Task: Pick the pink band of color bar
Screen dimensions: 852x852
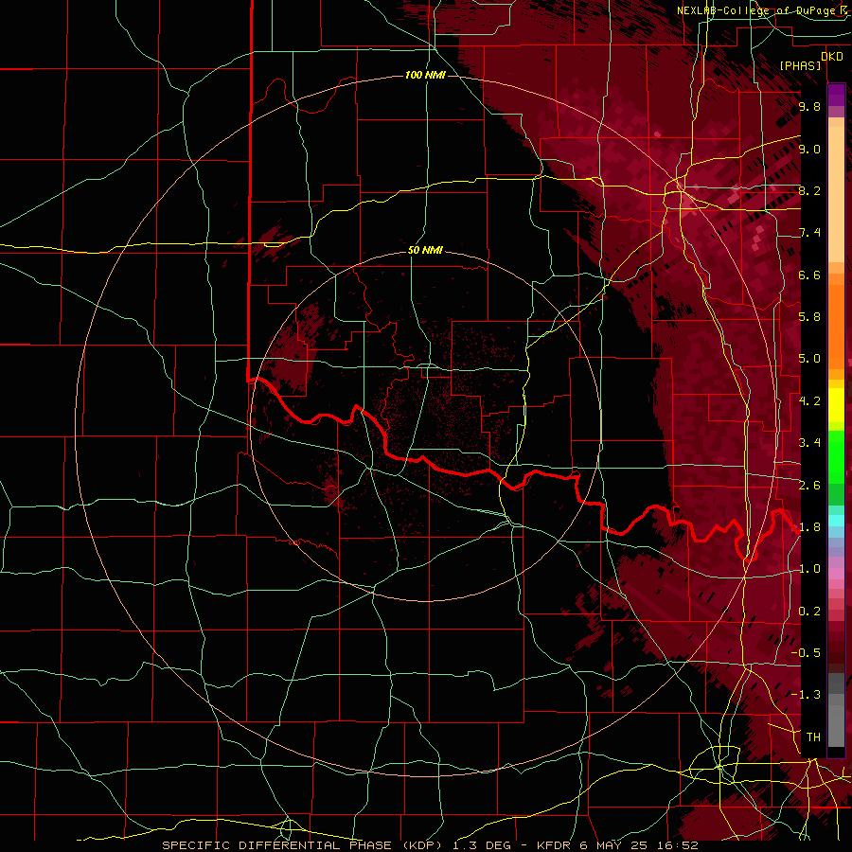Action: point(836,574)
